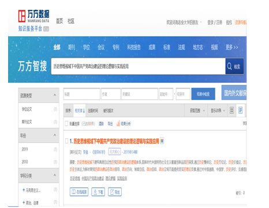The width and height of the screenshot is (269, 208).
Task: Click the 起始年 start year field
Action: (166, 94)
